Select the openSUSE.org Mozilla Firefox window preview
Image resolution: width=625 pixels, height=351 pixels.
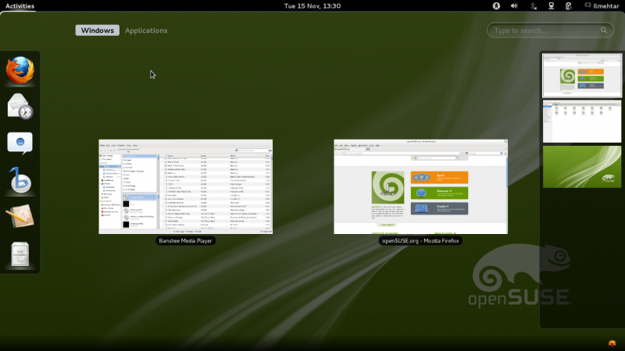[420, 186]
